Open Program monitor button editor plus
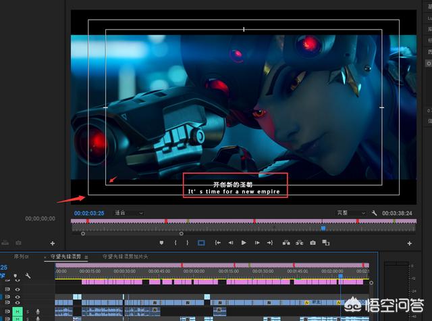The height and width of the screenshot is (321, 432). 410,243
